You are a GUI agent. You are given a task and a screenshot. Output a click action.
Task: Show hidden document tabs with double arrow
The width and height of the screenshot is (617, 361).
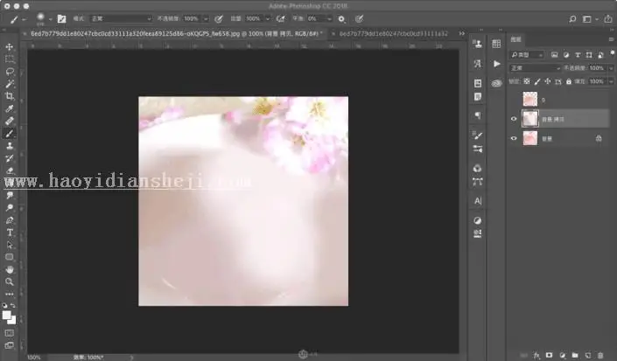(x=461, y=34)
